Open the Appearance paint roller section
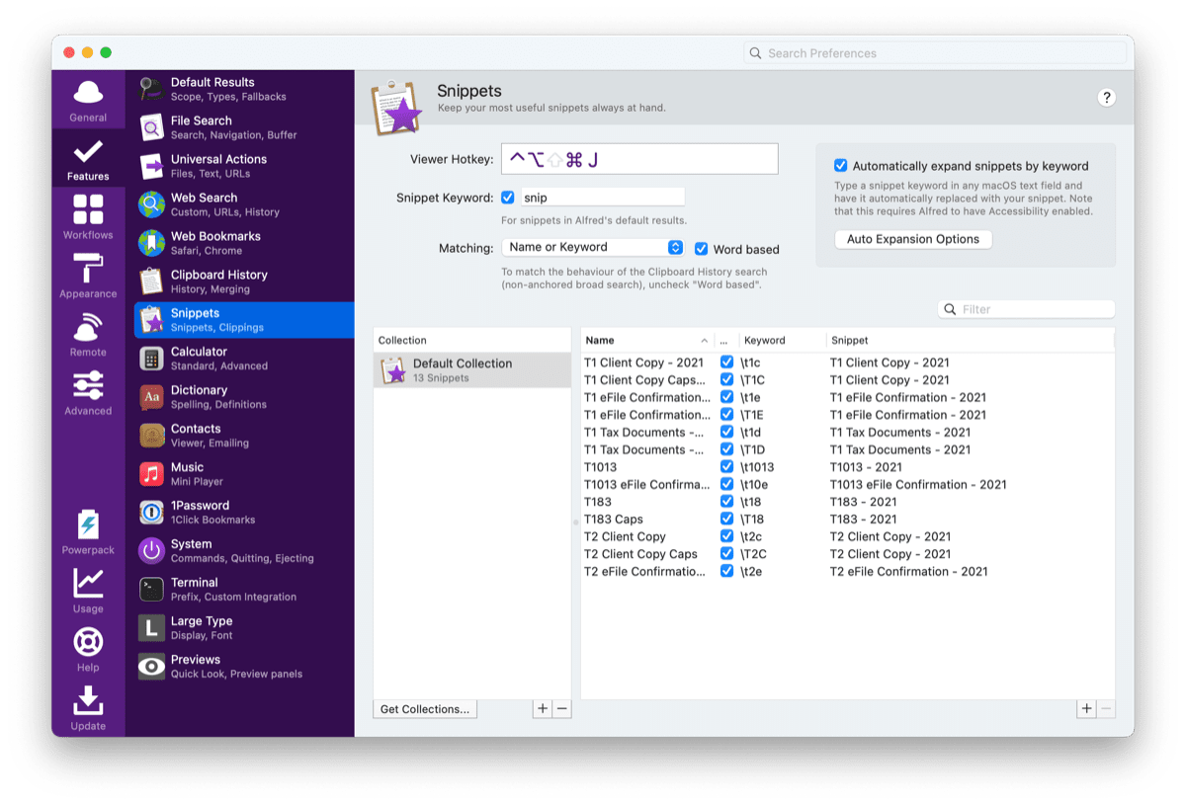Screen dimensions: 1186x805 [x=88, y=276]
